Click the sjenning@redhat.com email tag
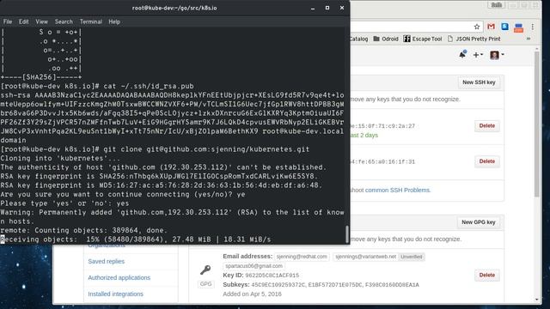Screen dimensions: 550x309 click(302, 257)
